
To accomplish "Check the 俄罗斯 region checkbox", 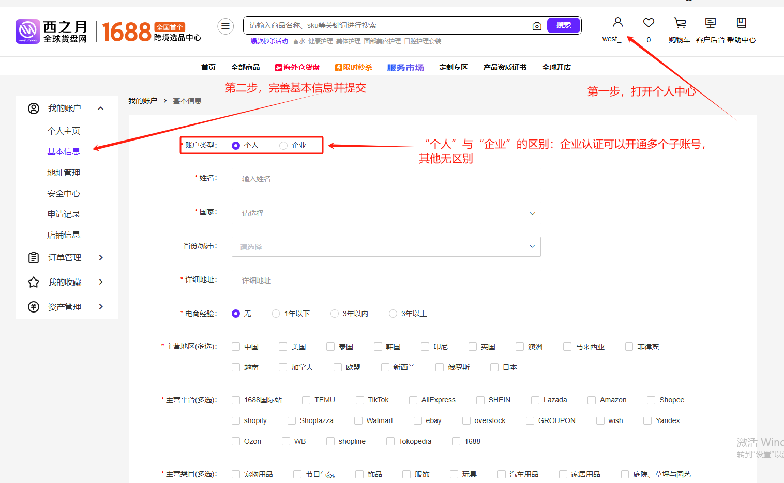I will tap(440, 367).
